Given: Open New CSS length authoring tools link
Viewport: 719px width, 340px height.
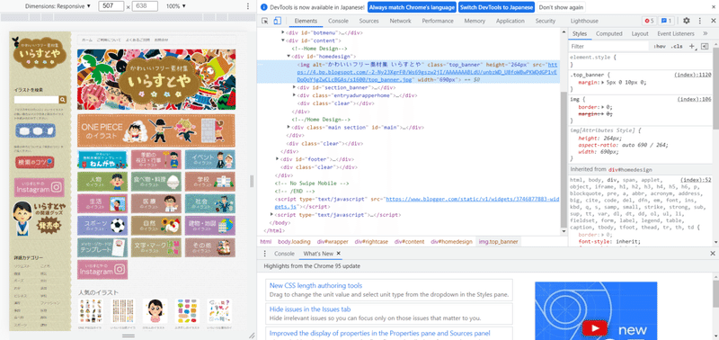Looking at the screenshot, I should [x=315, y=285].
